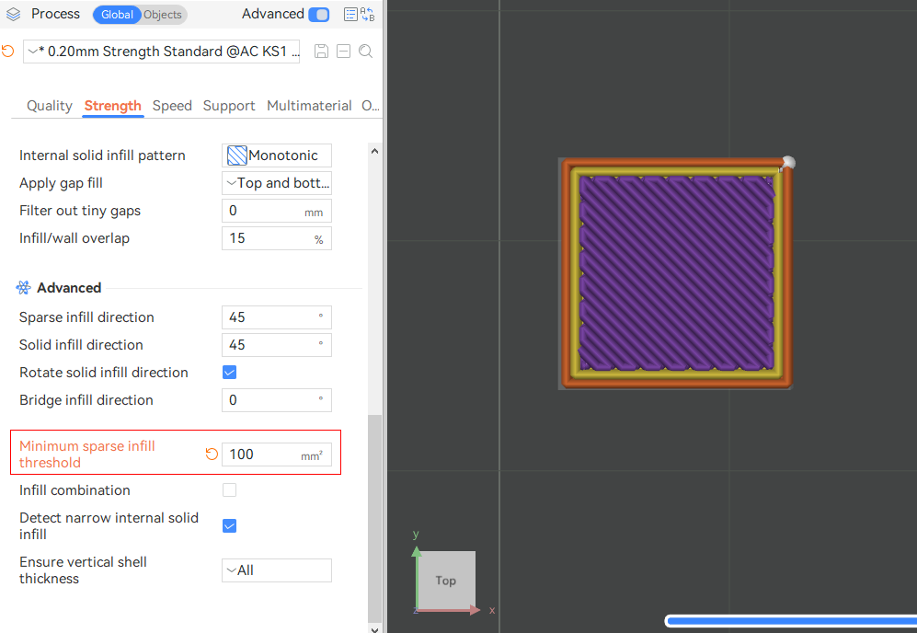Click the Infill/wall overlap label
The image size is (917, 633).
point(75,238)
